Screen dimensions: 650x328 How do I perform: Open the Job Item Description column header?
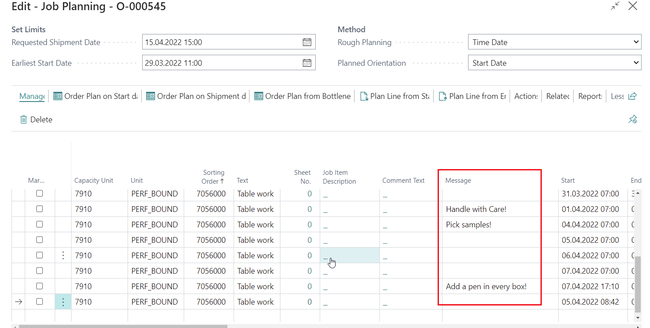click(339, 177)
